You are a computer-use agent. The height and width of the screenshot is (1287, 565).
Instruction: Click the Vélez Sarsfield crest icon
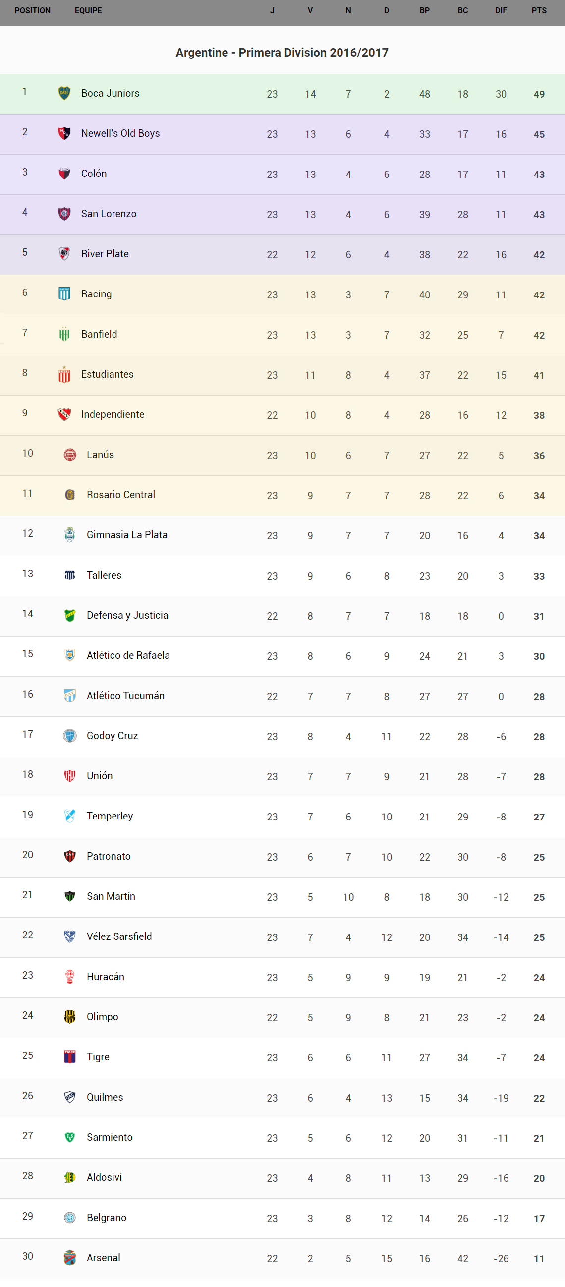(70, 936)
